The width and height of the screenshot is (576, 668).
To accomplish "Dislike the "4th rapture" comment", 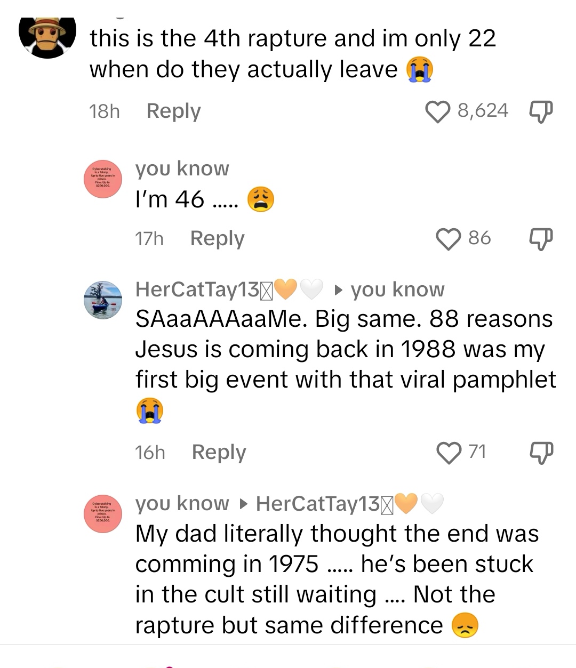I will (x=540, y=111).
